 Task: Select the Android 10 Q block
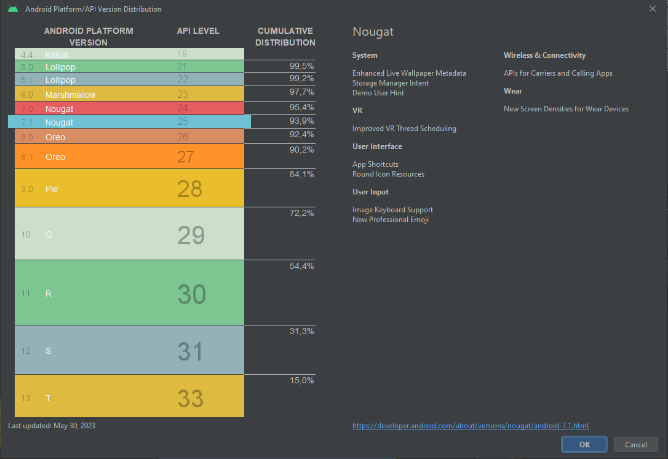(129, 234)
